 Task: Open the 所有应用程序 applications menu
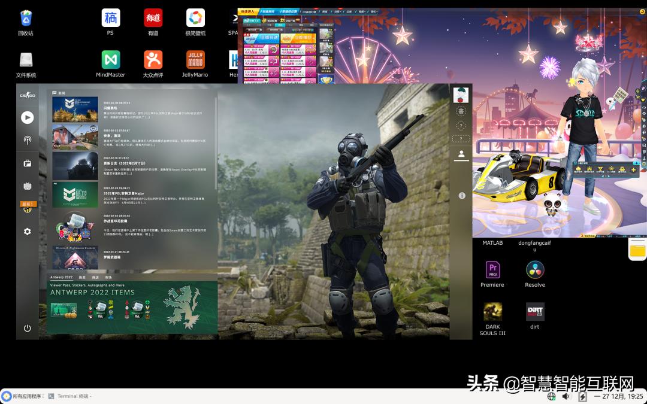(23, 396)
